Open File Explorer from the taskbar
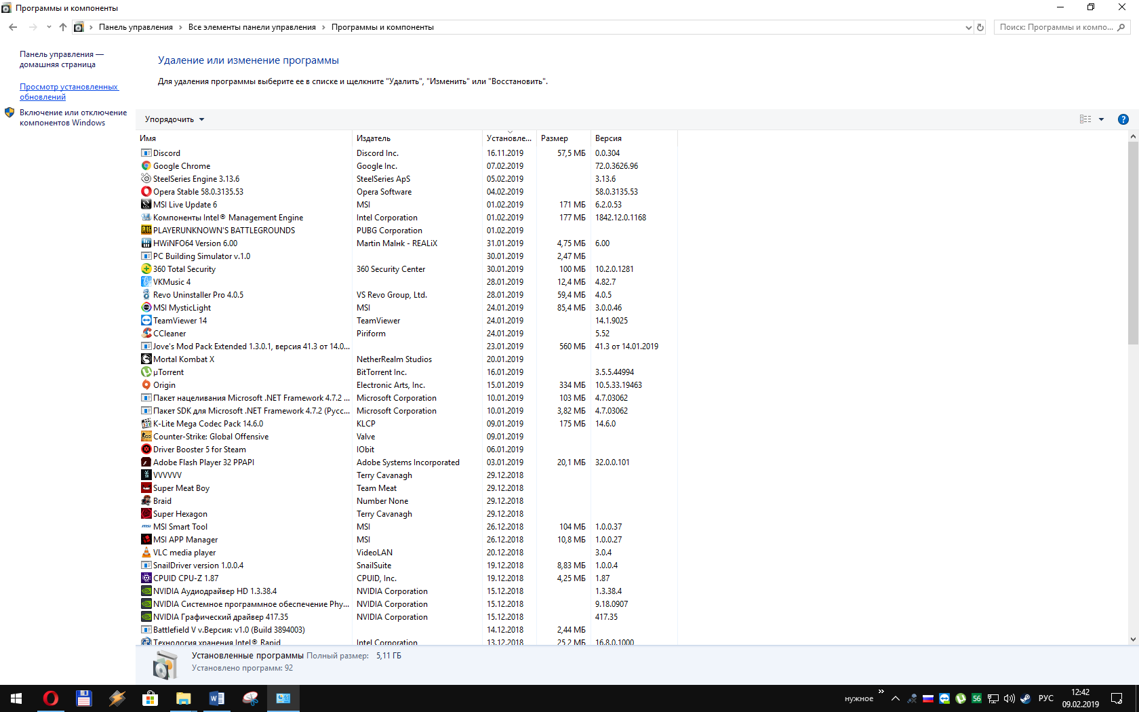The height and width of the screenshot is (712, 1139). 184,698
